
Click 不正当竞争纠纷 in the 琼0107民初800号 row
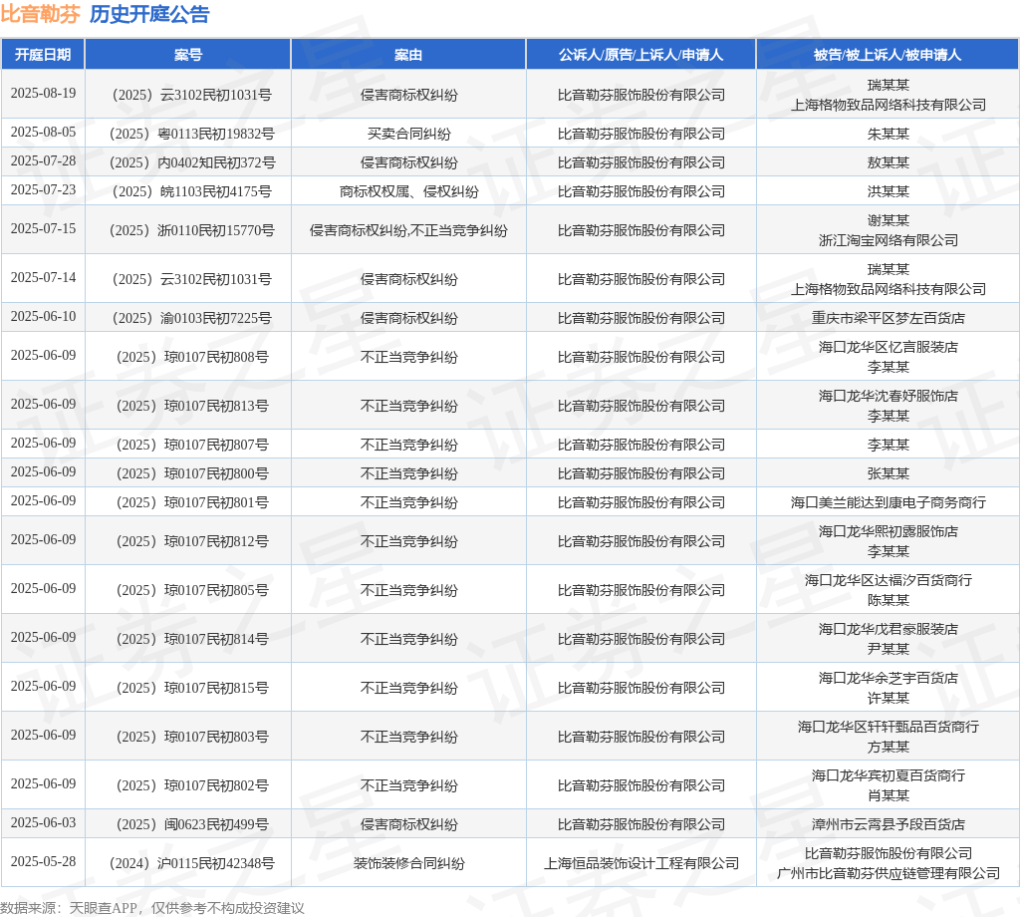408,473
